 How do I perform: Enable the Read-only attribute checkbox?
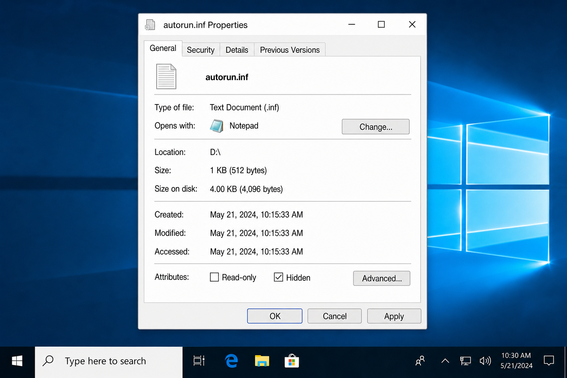click(214, 277)
